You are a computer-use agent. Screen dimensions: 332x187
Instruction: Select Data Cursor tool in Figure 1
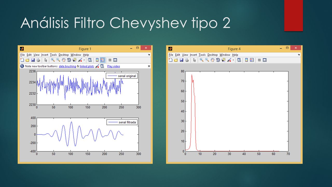(74, 60)
